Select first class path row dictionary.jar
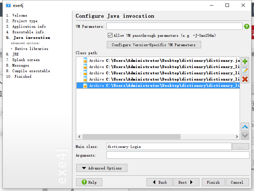Screen dimensions: 254x191 [x=158, y=60]
